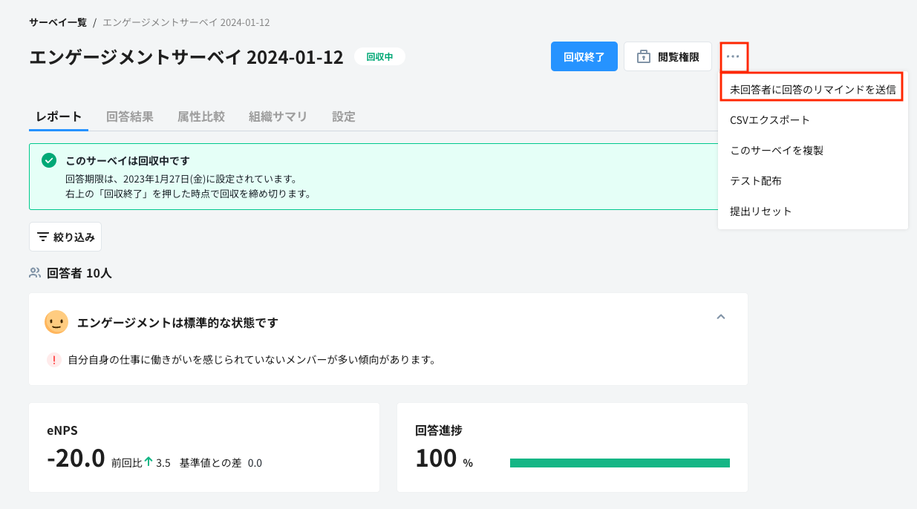Open the 絞り込み filter options
This screenshot has height=509, width=917.
click(x=65, y=236)
